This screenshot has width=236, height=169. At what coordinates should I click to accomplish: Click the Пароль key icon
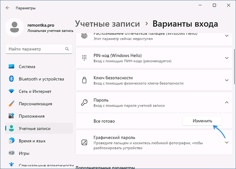[84, 102]
